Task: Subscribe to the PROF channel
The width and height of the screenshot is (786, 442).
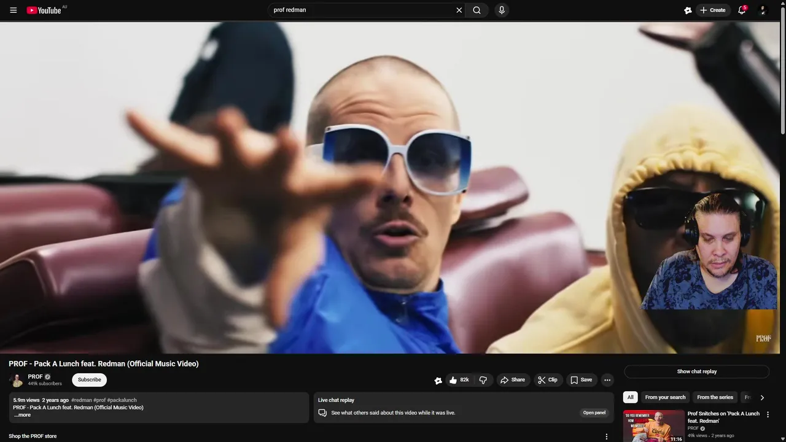Action: click(x=89, y=380)
